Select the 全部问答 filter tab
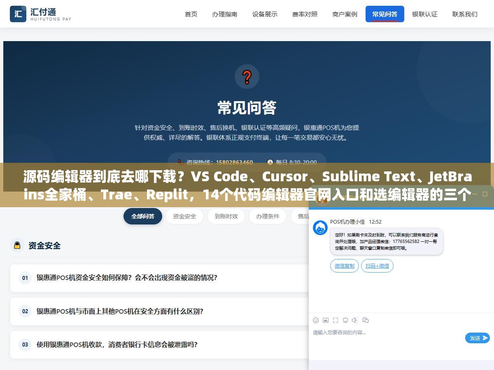The width and height of the screenshot is (494, 370). [x=143, y=216]
